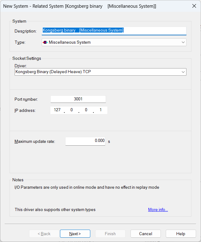Click the I/O Parameters note text
The image size is (201, 242).
[87, 187]
